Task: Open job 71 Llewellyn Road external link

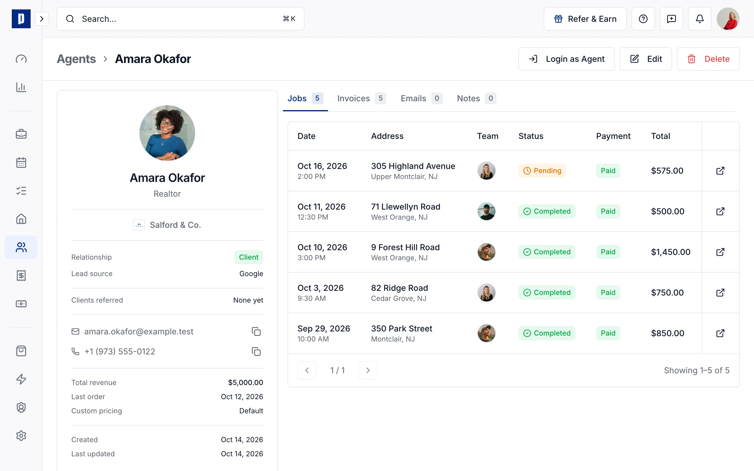Action: click(x=720, y=212)
